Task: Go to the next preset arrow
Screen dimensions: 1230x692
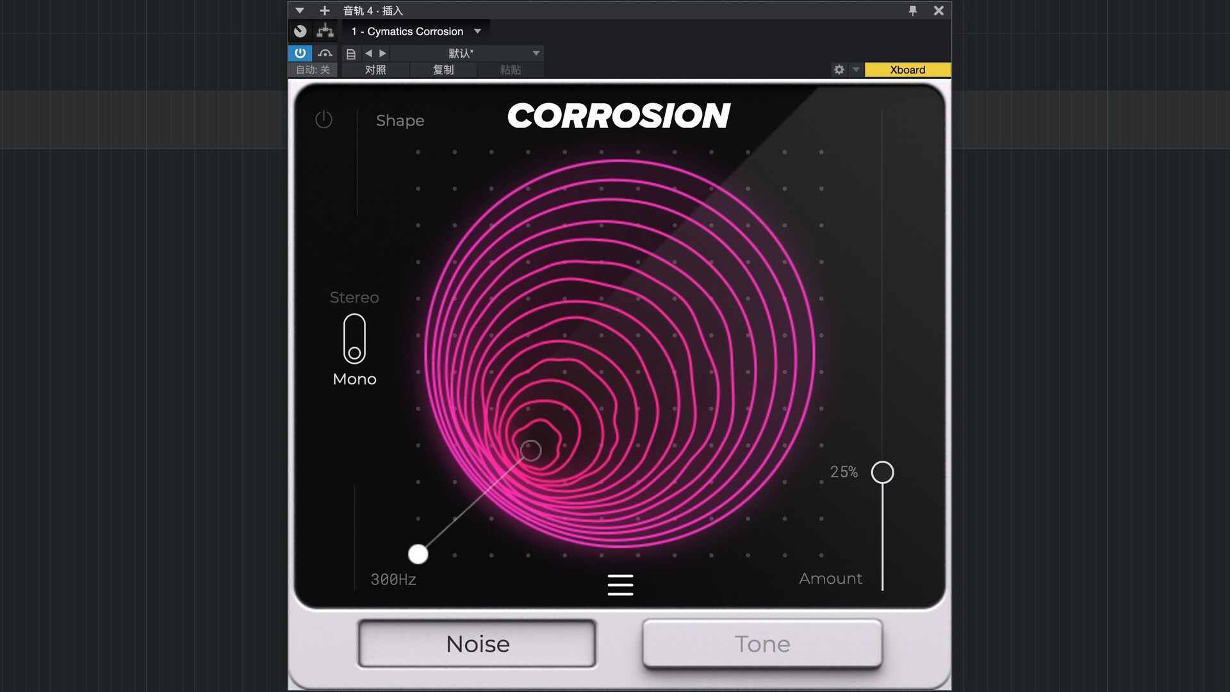Action: click(x=382, y=53)
